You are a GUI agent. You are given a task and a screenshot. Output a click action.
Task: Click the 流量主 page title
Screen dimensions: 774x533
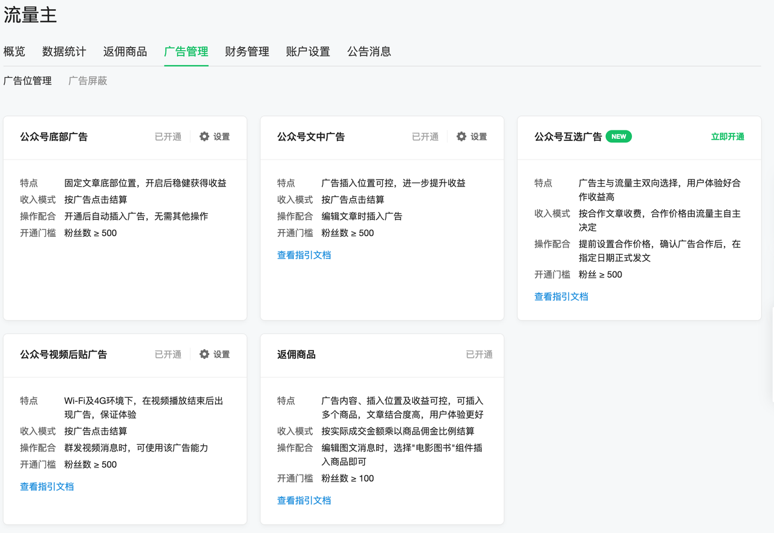[30, 15]
